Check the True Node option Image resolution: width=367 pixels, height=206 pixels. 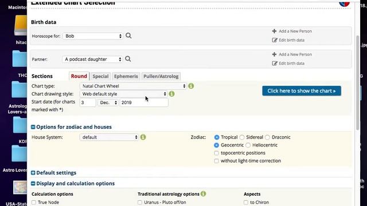click(34, 202)
